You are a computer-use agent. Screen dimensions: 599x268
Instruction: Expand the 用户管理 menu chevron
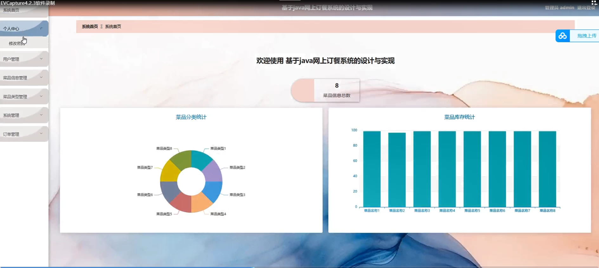coord(41,59)
